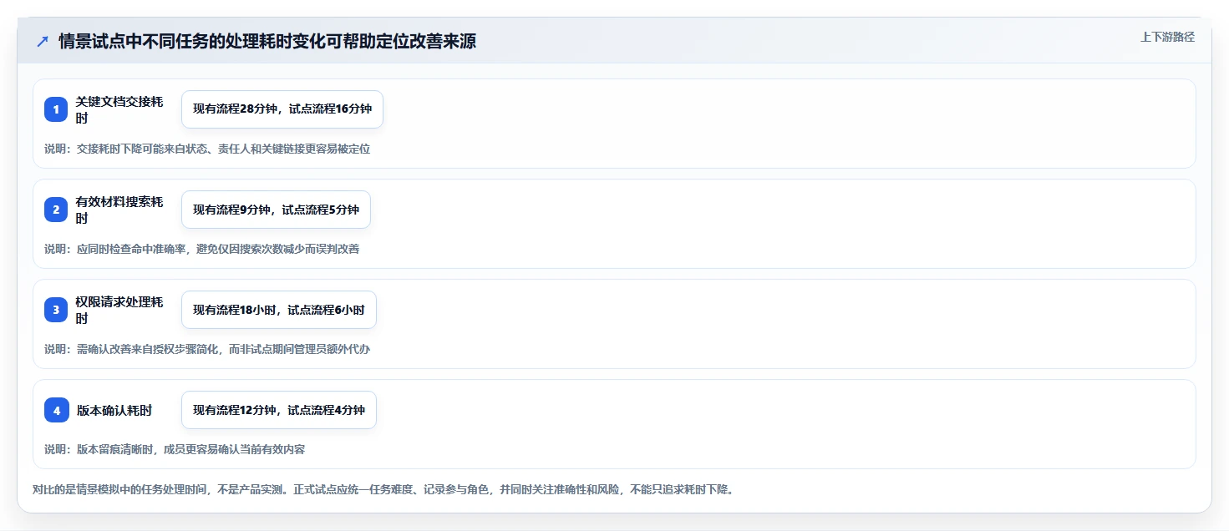Image resolution: width=1229 pixels, height=531 pixels.
Task: Click the 权限请求处理耗时 row title
Action: tap(119, 310)
